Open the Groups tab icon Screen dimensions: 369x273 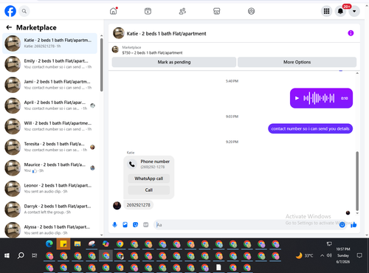[251, 11]
